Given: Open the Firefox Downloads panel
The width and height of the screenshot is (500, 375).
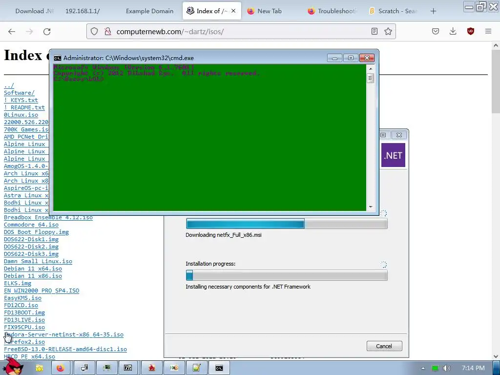Looking at the screenshot, I should [x=453, y=31].
